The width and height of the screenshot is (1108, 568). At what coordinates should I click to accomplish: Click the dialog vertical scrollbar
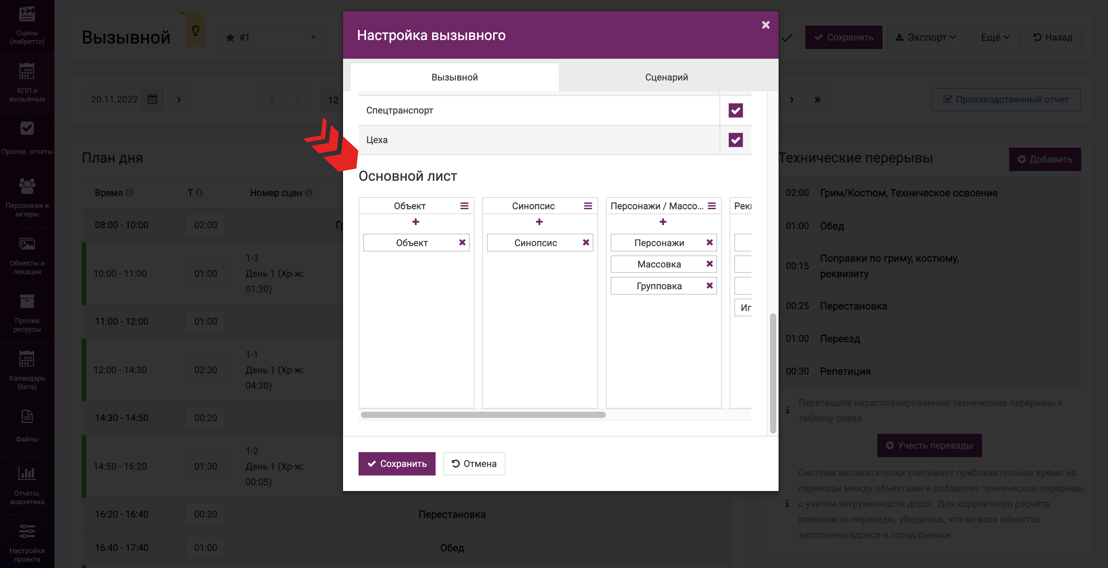pos(772,373)
